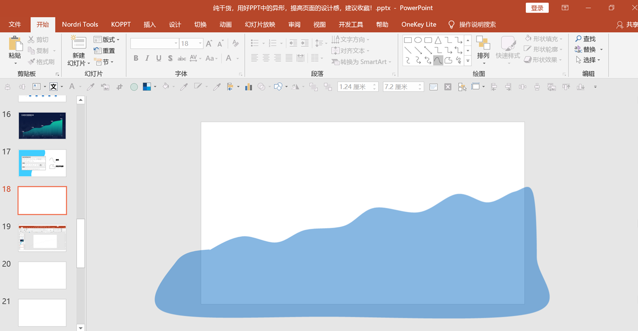The height and width of the screenshot is (331, 638).
Task: Toggle Align Right paragraph button
Action: click(278, 58)
